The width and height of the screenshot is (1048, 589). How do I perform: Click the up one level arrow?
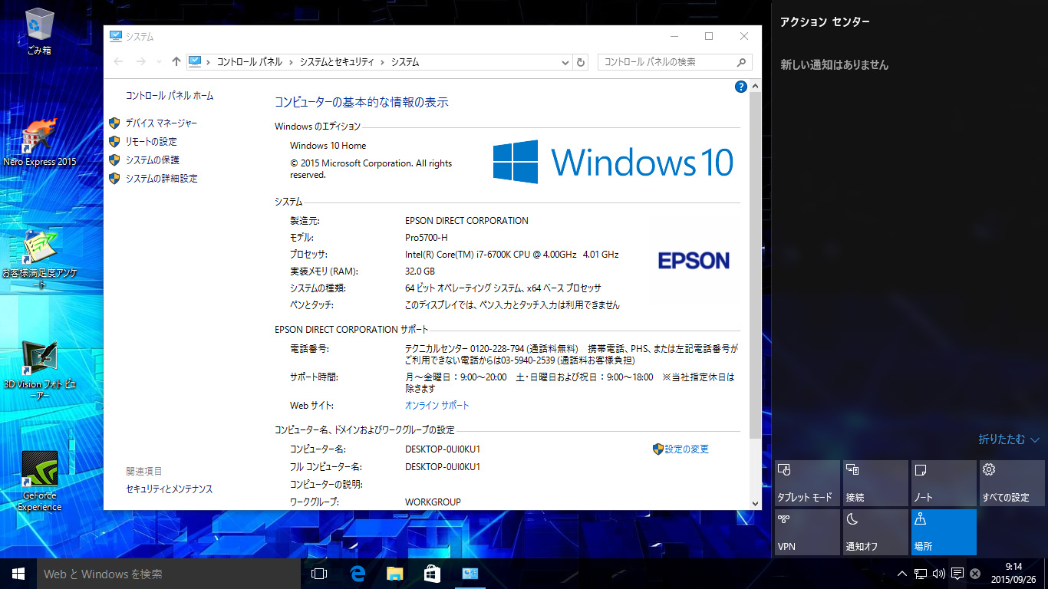[x=176, y=62]
